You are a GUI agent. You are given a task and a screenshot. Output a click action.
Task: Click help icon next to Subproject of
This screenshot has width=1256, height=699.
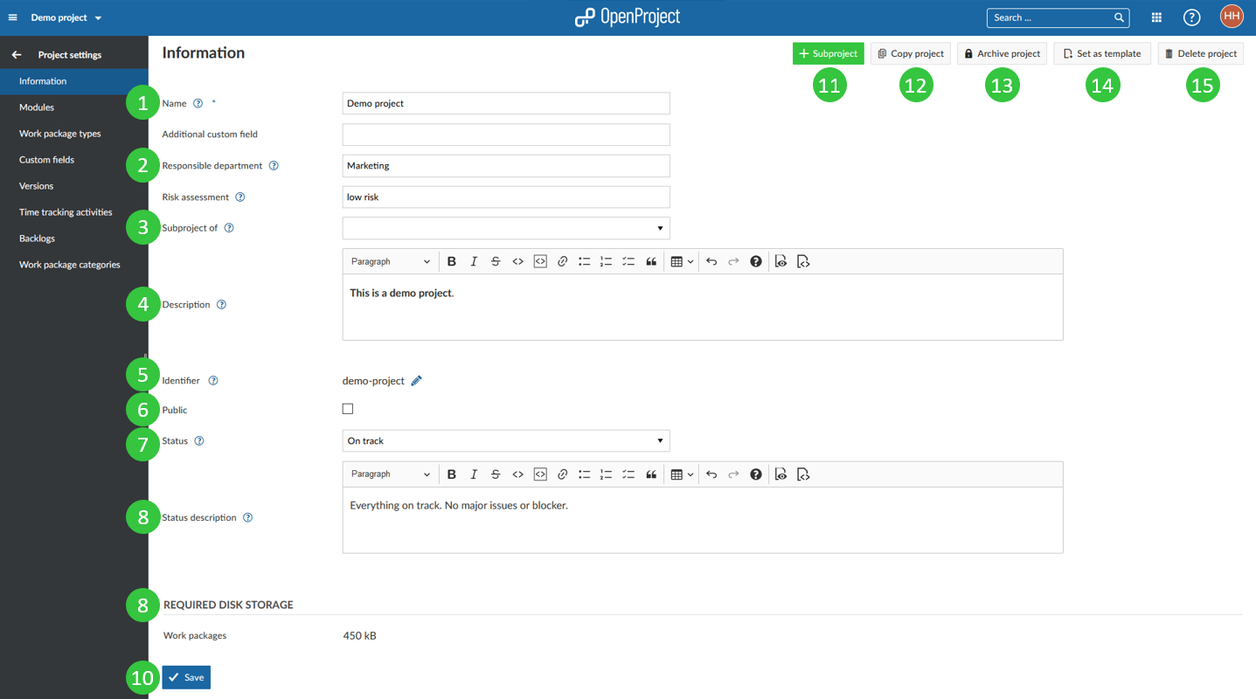229,227
